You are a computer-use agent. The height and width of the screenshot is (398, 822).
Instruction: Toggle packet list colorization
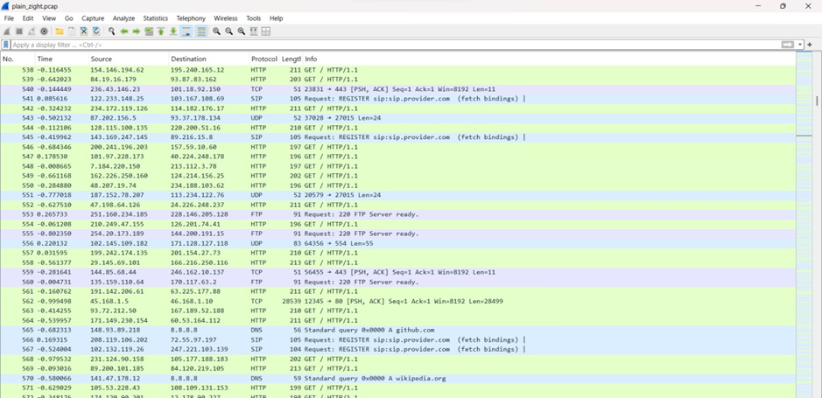[201, 31]
